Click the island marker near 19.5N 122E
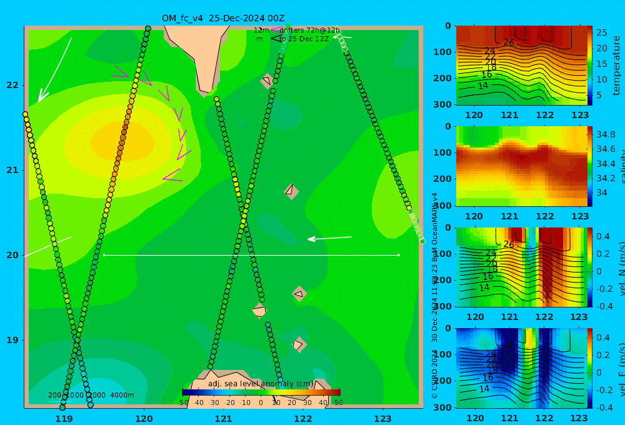This screenshot has width=625, height=425. pyautogui.click(x=299, y=294)
